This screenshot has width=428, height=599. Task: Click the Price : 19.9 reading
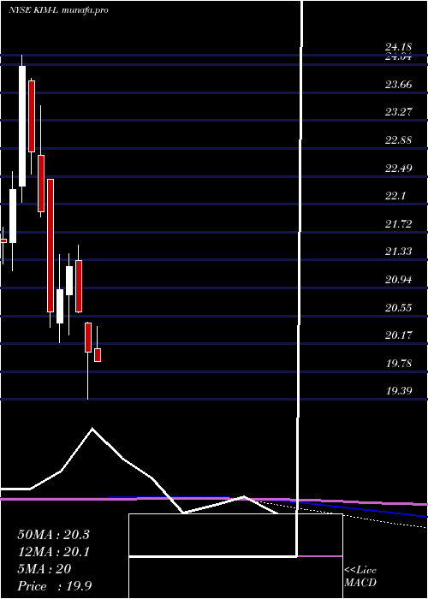[x=54, y=586]
